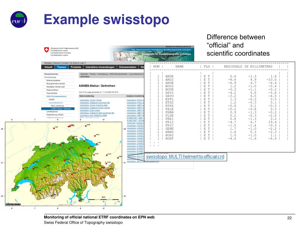306x230 pixels.
Task: Open swisstopo: Datapool hourly log file link
Action: click(95, 108)
